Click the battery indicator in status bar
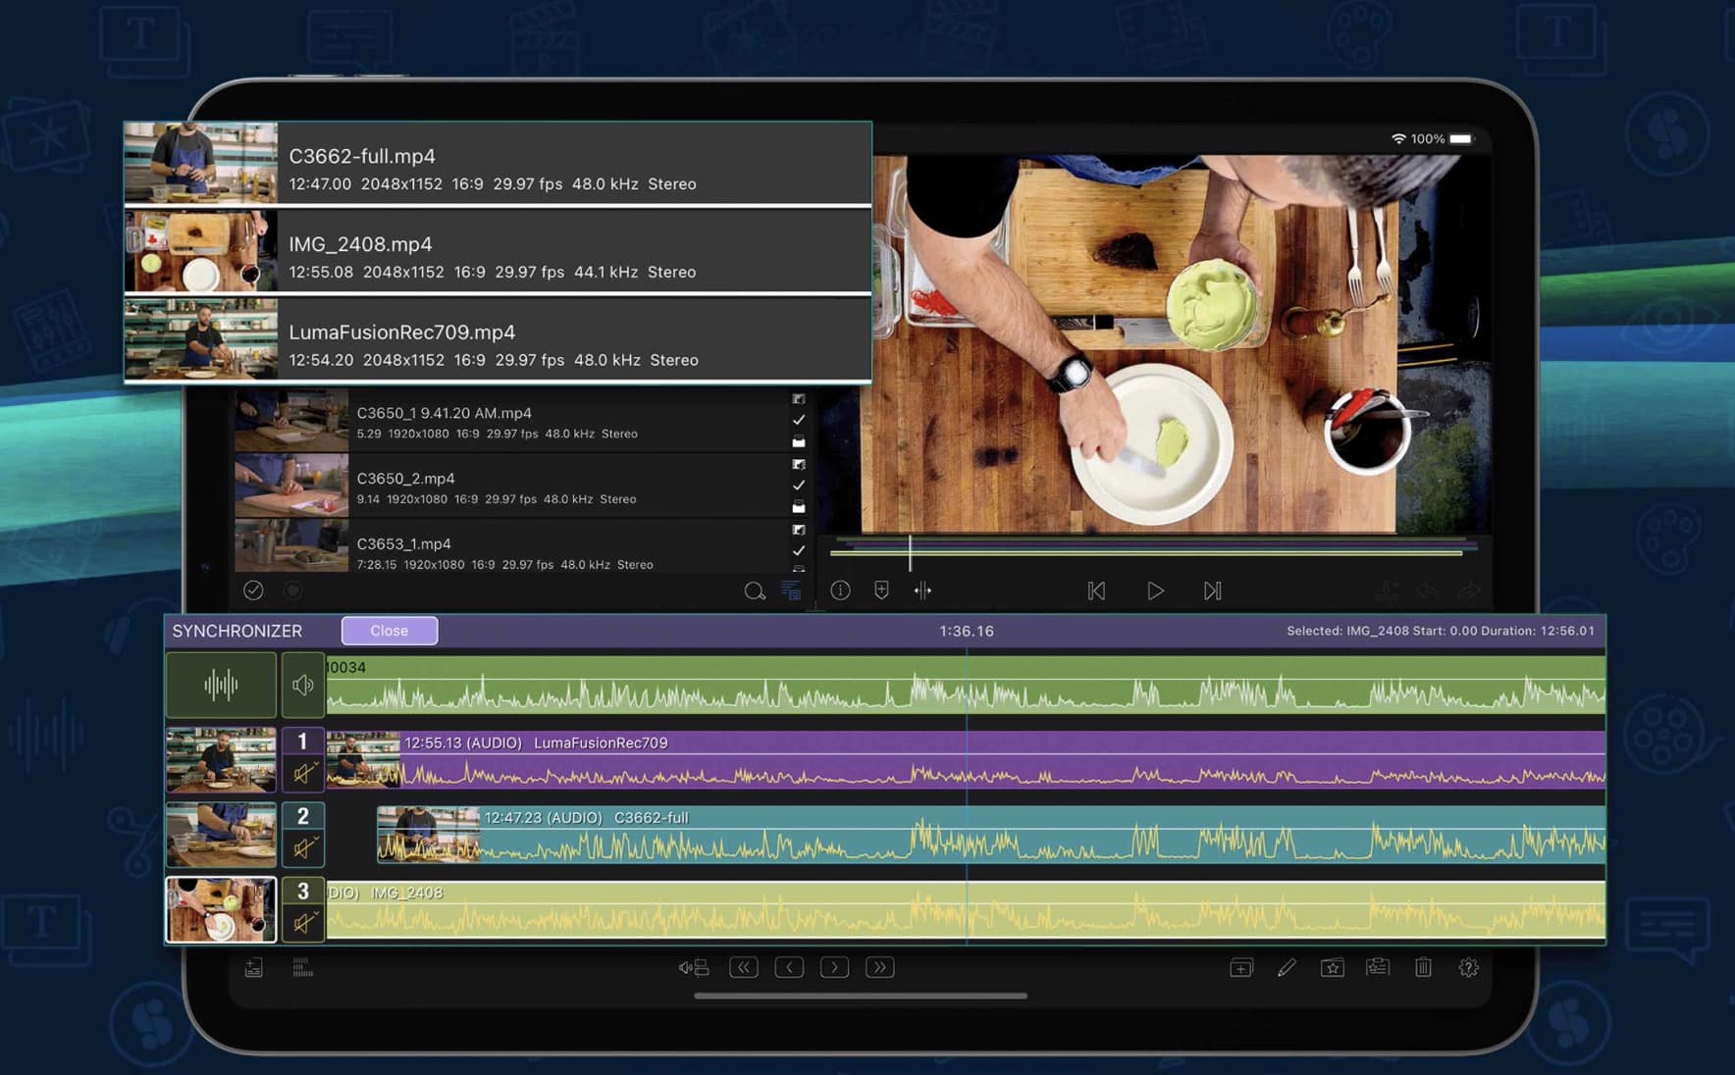 click(x=1461, y=139)
